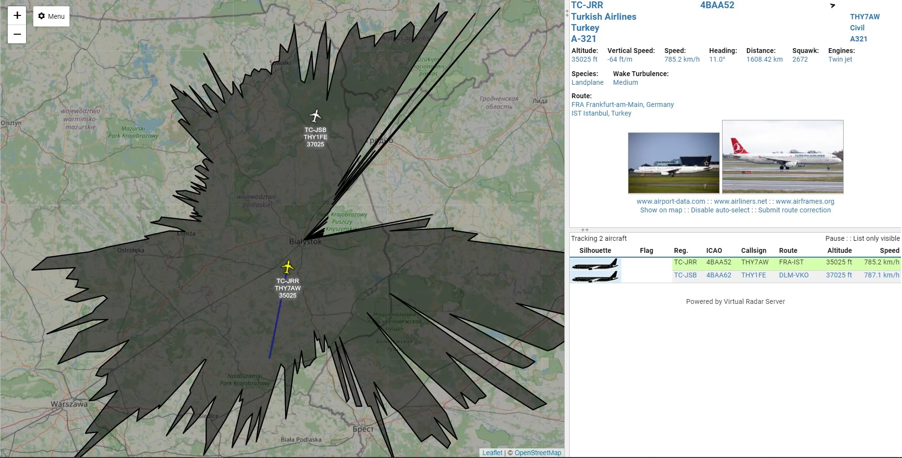Click the TC-JRR aircraft silhouette in list
The height and width of the screenshot is (458, 902).
tap(595, 263)
